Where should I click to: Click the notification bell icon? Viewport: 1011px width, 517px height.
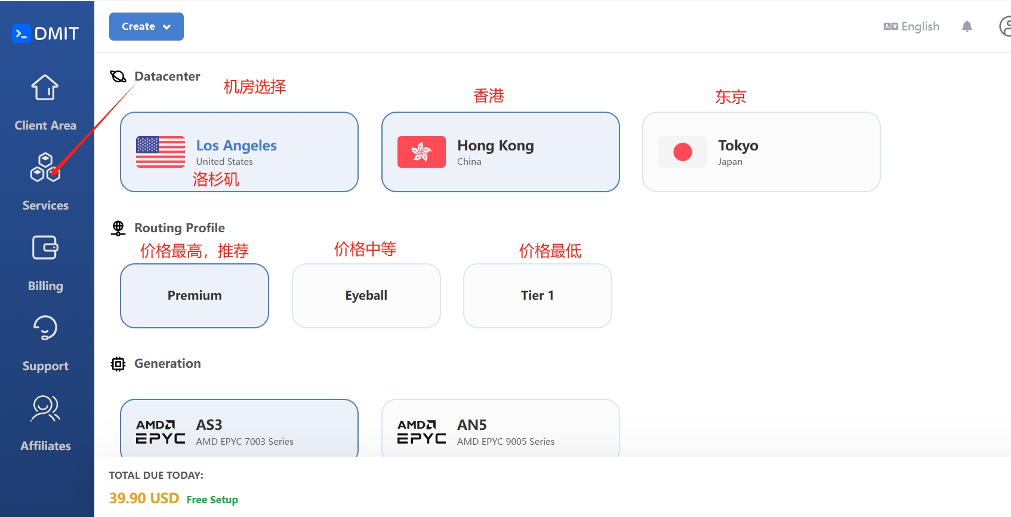[x=967, y=26]
